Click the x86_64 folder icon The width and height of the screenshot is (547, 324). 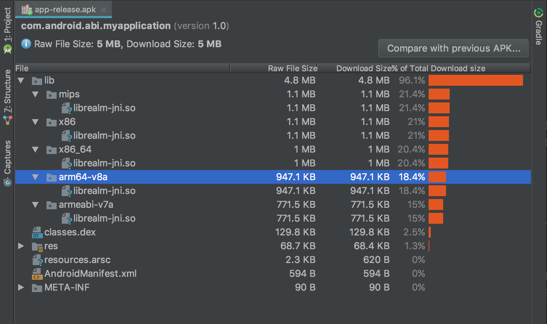(x=52, y=150)
